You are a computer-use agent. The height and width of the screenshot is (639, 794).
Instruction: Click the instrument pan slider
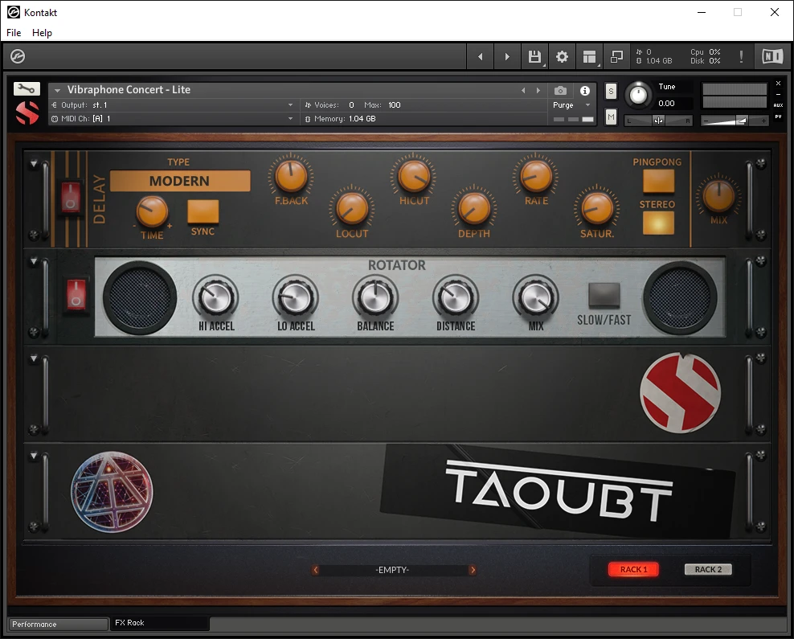(658, 121)
